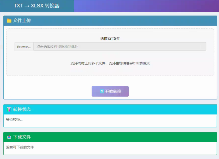Click empty space in the dashed upload dropzone
Image resolution: width=219 pixels, height=159 pixels.
click(x=50, y=69)
